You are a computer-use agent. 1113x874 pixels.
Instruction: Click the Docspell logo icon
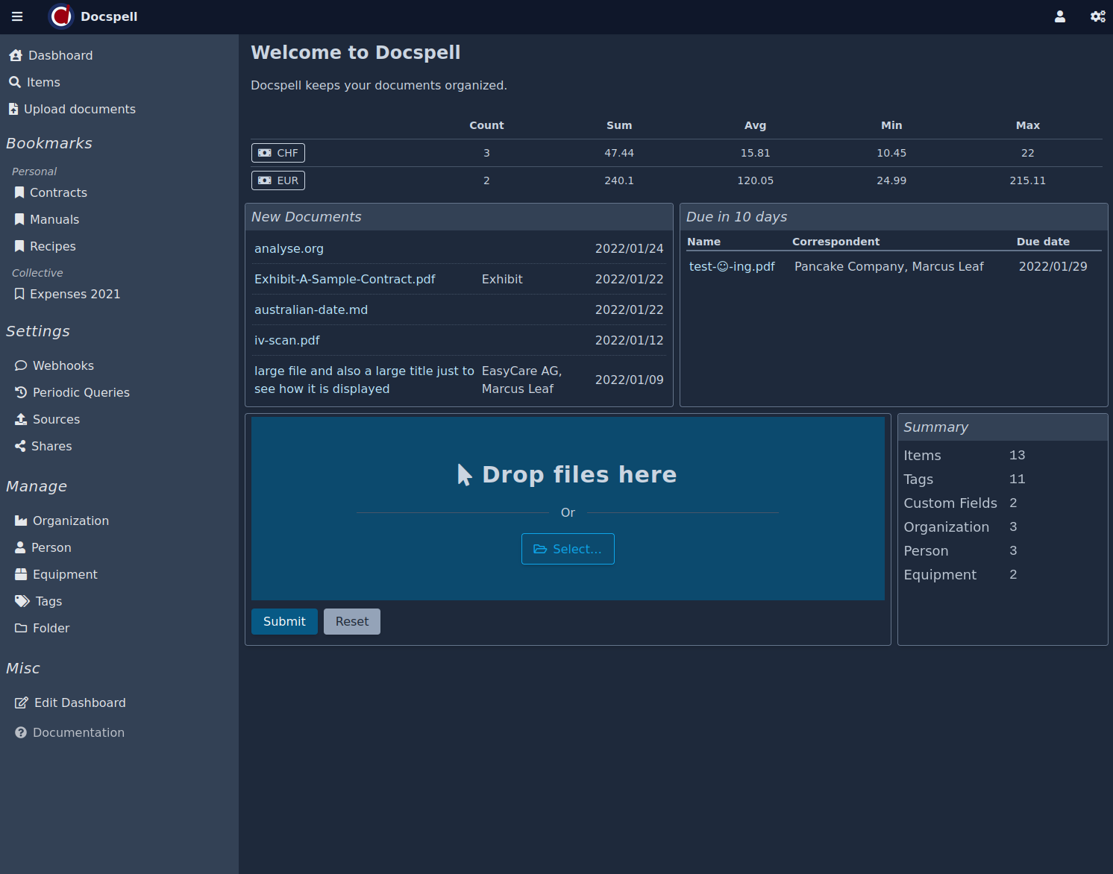click(61, 16)
